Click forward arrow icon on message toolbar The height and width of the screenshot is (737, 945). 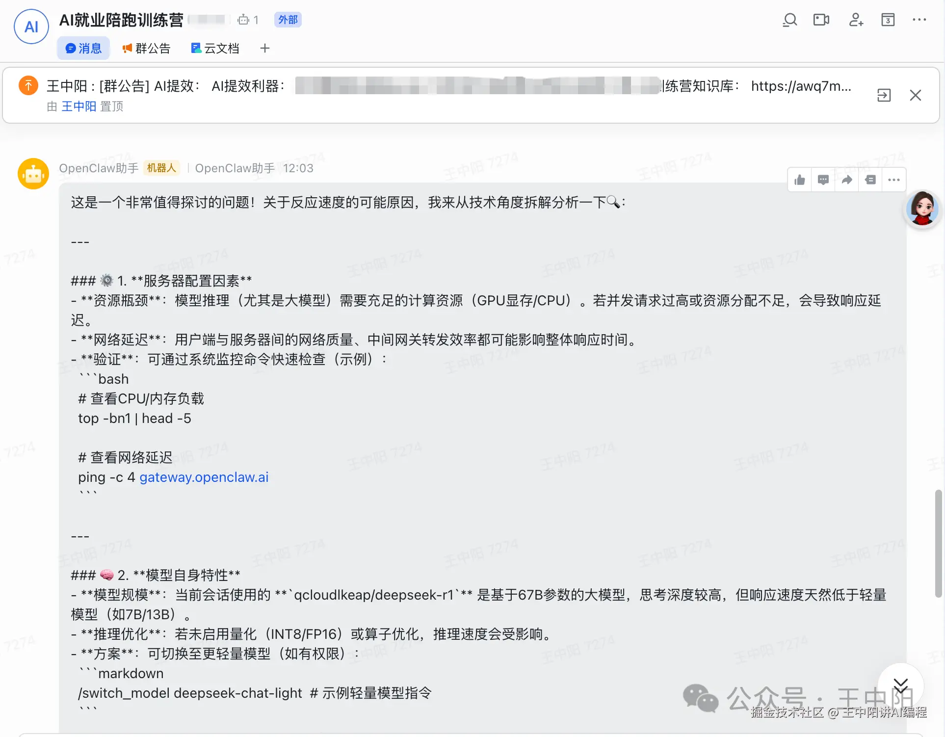847,180
